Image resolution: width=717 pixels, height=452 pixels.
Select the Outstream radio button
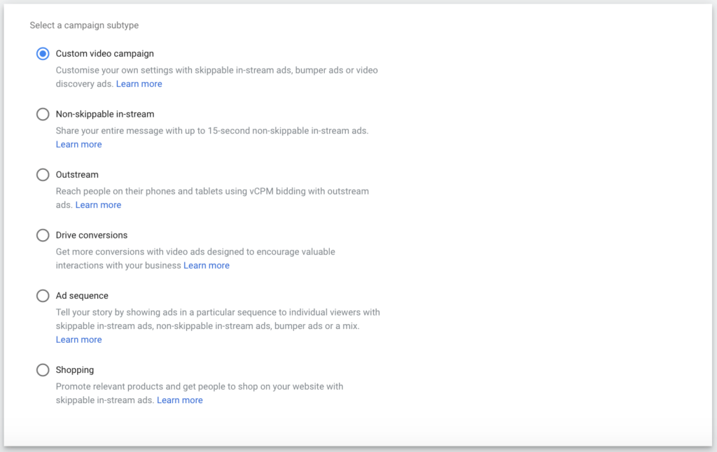coord(43,175)
